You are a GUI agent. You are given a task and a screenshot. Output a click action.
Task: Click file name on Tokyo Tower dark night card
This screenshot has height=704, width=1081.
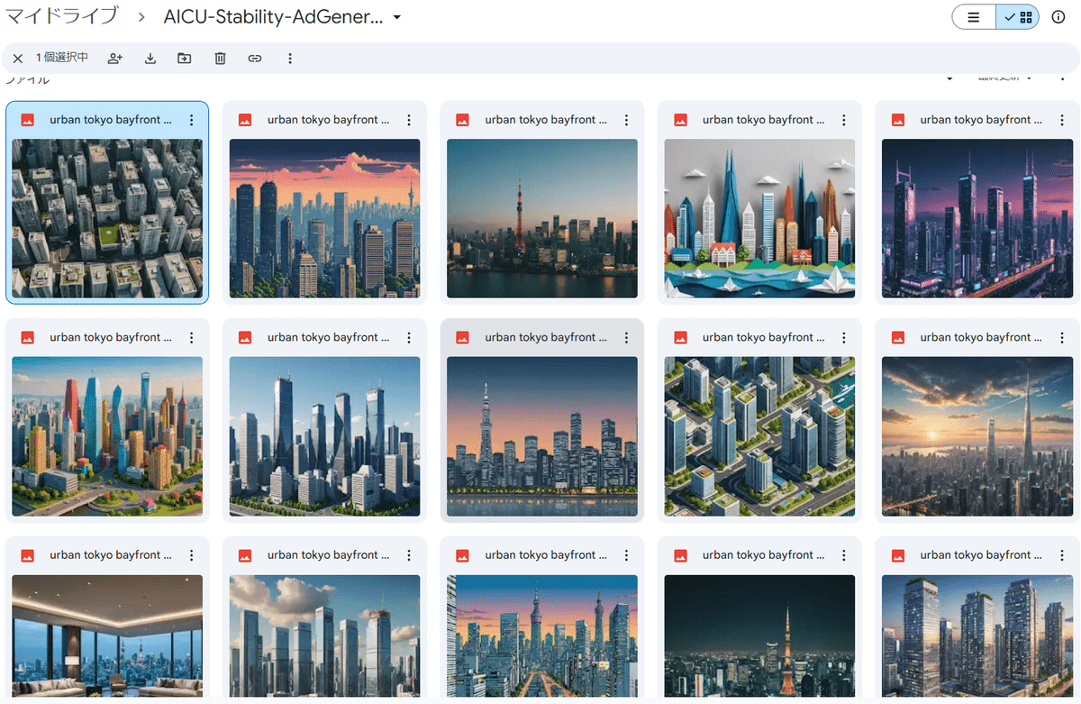(x=764, y=555)
